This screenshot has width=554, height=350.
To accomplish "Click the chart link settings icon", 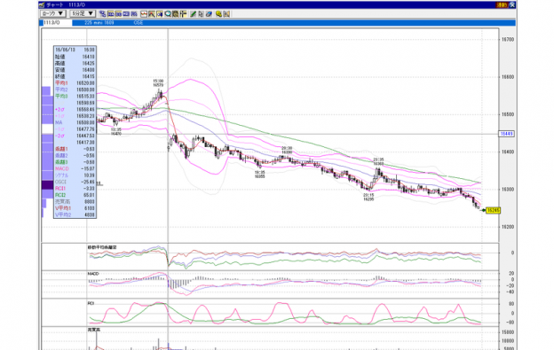I will pyautogui.click(x=103, y=14).
